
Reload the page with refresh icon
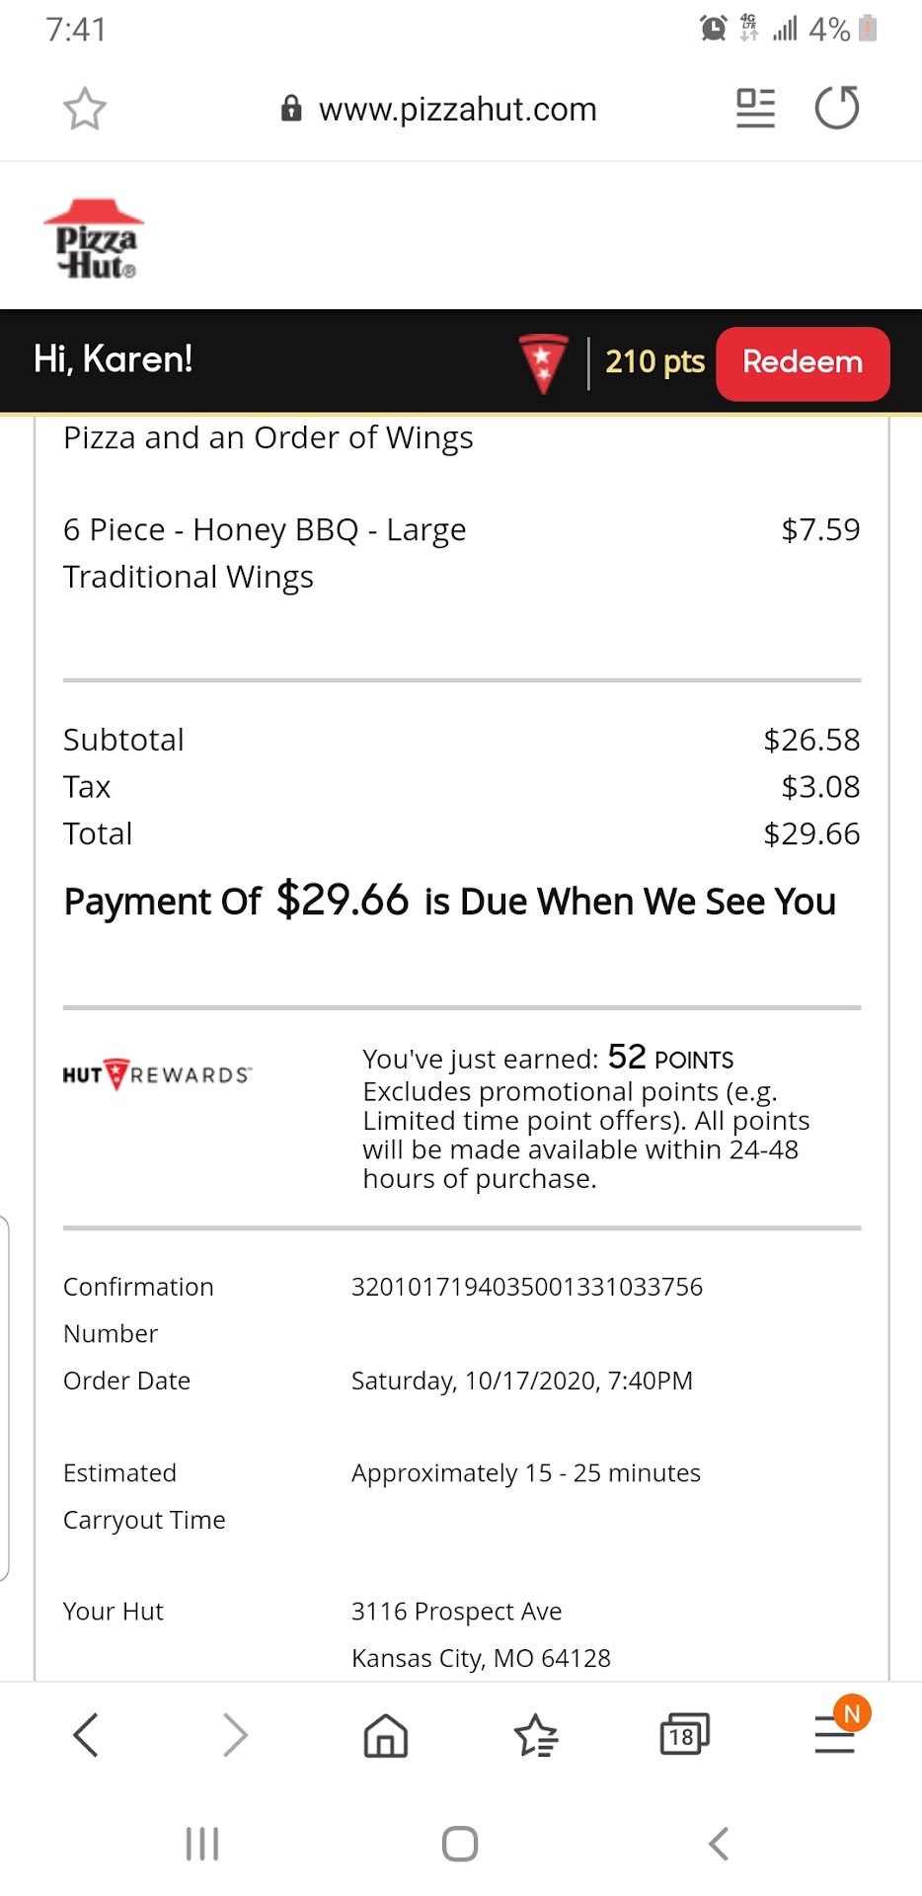click(837, 109)
